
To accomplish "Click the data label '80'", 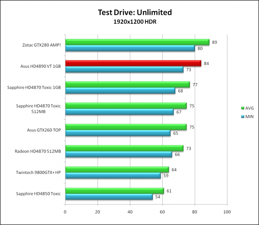I will (x=200, y=49).
